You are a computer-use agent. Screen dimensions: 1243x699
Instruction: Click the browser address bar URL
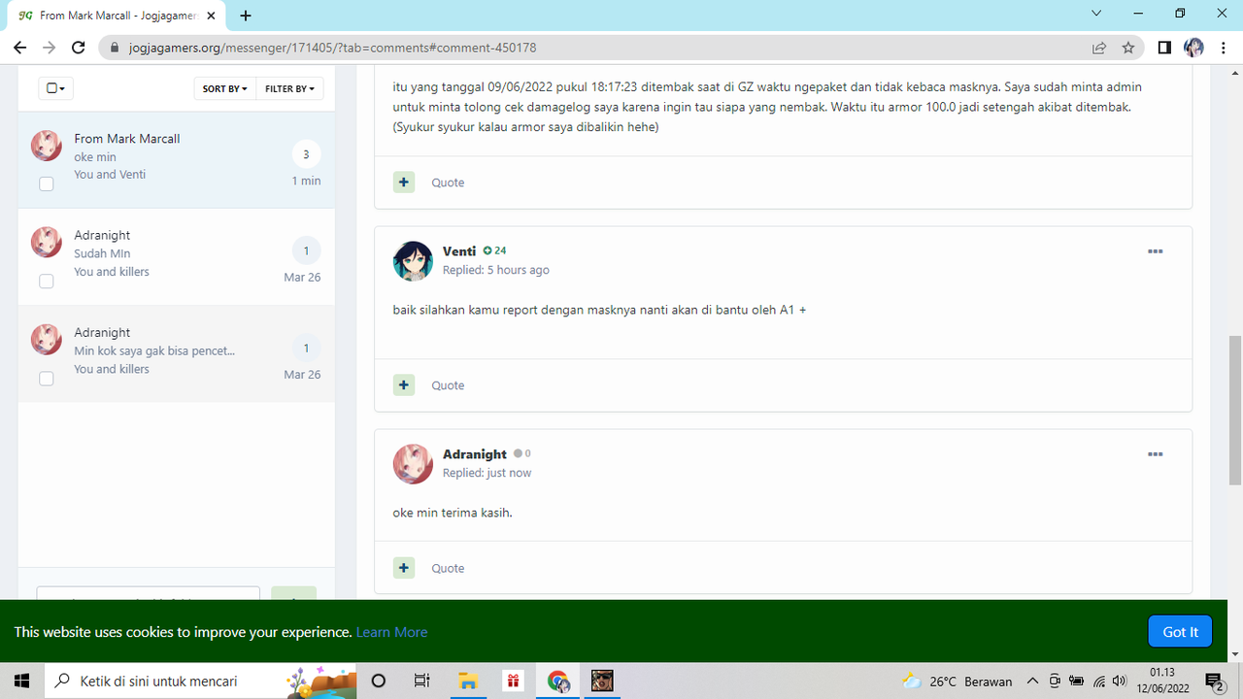332,48
